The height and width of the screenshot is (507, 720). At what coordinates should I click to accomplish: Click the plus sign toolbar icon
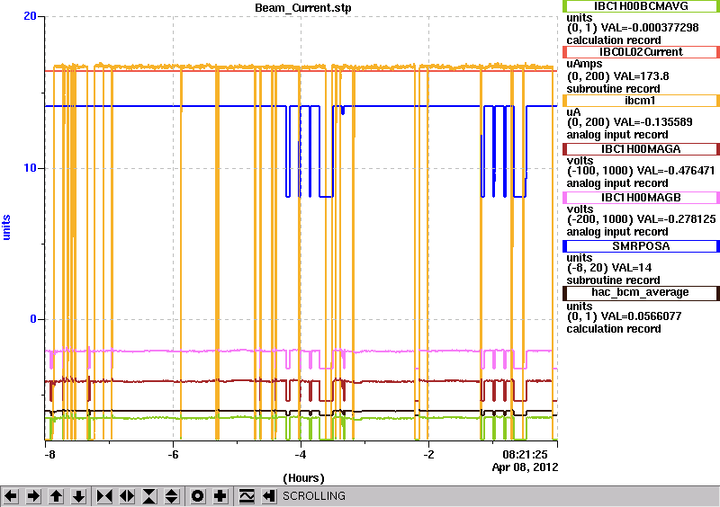[220, 496]
